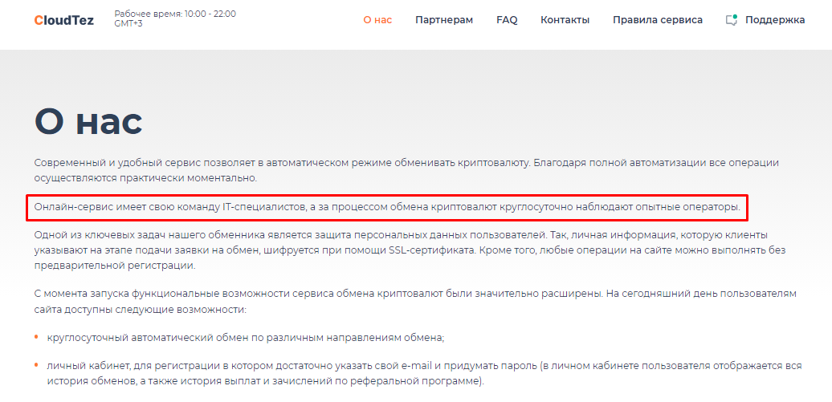
Task: Click the bullet item круглосуточный автоматический обмен
Action: tap(245, 337)
